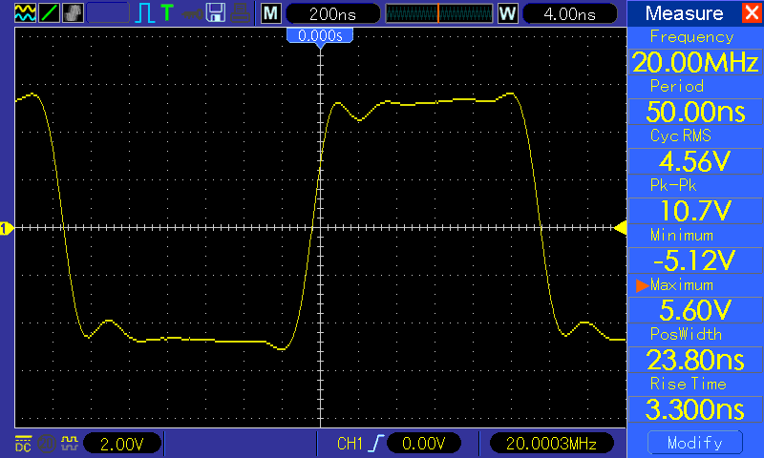The image size is (764, 458).
Task: Click the gray persistence waveform icon
Action: (x=73, y=12)
